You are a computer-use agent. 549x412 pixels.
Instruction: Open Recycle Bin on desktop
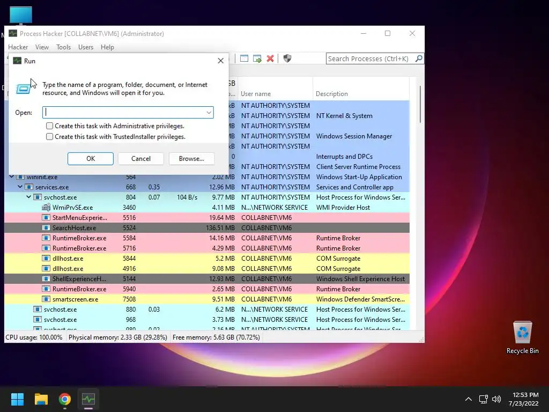coord(522,337)
